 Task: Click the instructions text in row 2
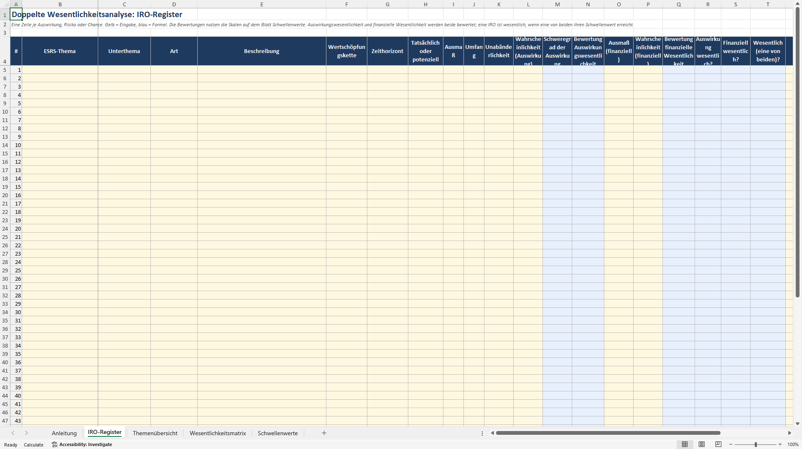click(322, 25)
